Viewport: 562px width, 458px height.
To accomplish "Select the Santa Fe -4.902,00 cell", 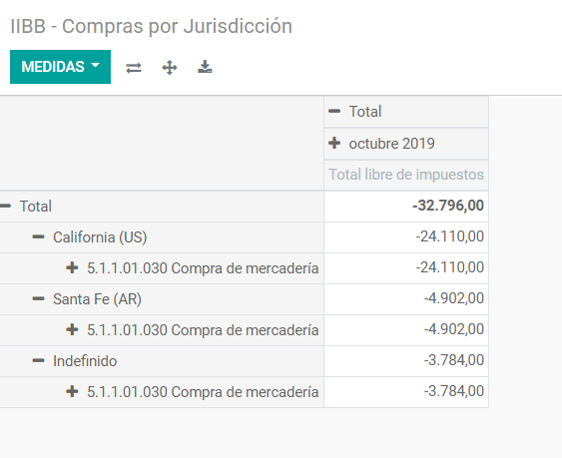I will tap(406, 299).
